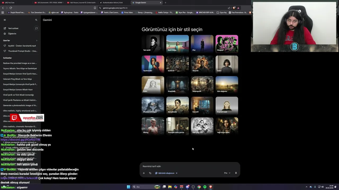This screenshot has height=190, width=339.
Task: Start a new chat with Yeni sohbet
Action: point(13,28)
